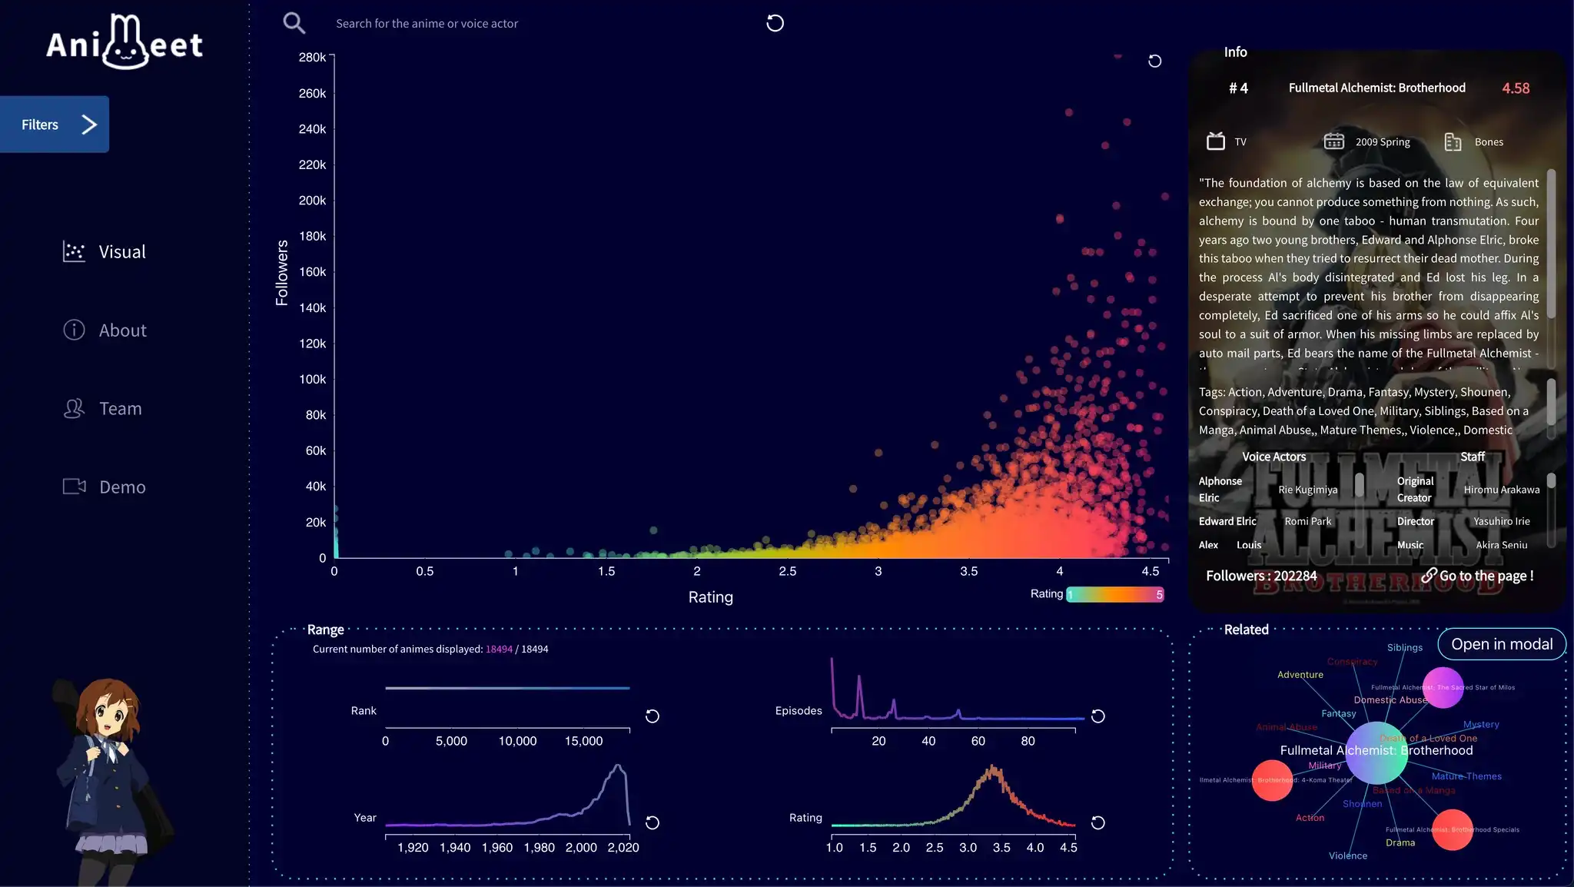Reset the search with the refresh icon

pos(775,23)
